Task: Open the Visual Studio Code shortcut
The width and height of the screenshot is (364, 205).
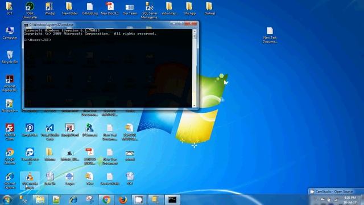Action: 49,132
